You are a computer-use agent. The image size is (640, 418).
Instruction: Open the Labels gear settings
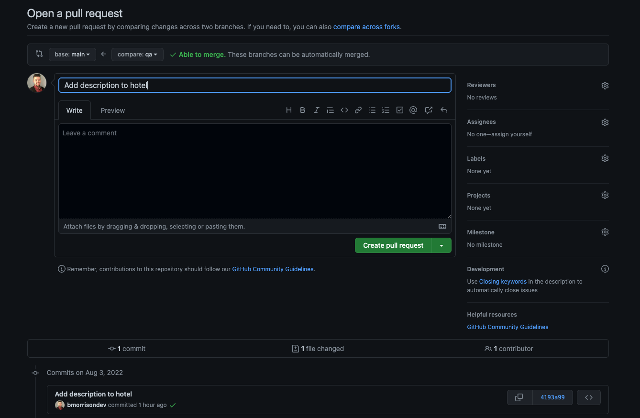click(x=605, y=158)
